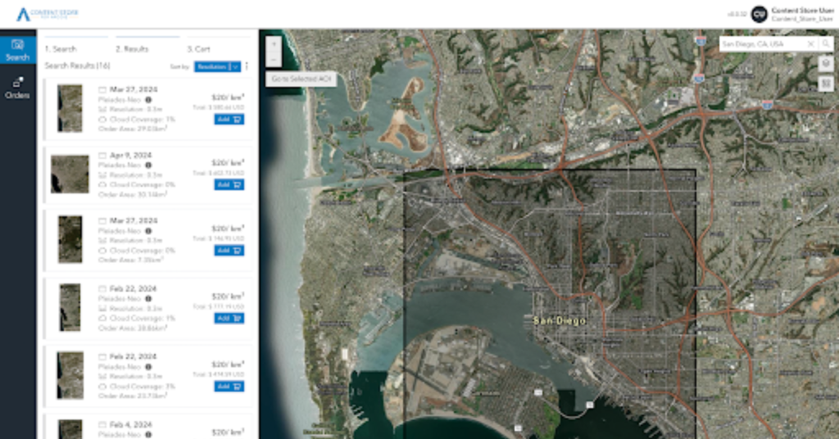Image resolution: width=839 pixels, height=439 pixels.
Task: Open the Sort by Resolution dropdown
Action: point(217,66)
